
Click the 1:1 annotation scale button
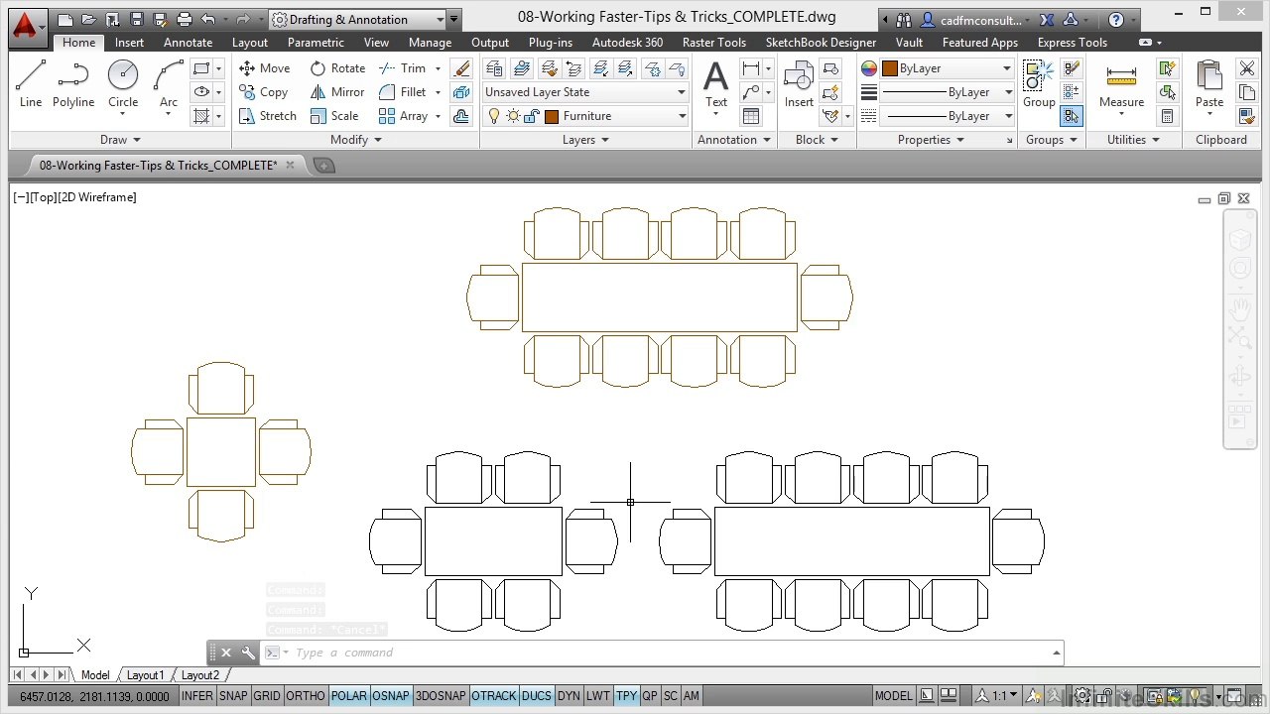(997, 696)
